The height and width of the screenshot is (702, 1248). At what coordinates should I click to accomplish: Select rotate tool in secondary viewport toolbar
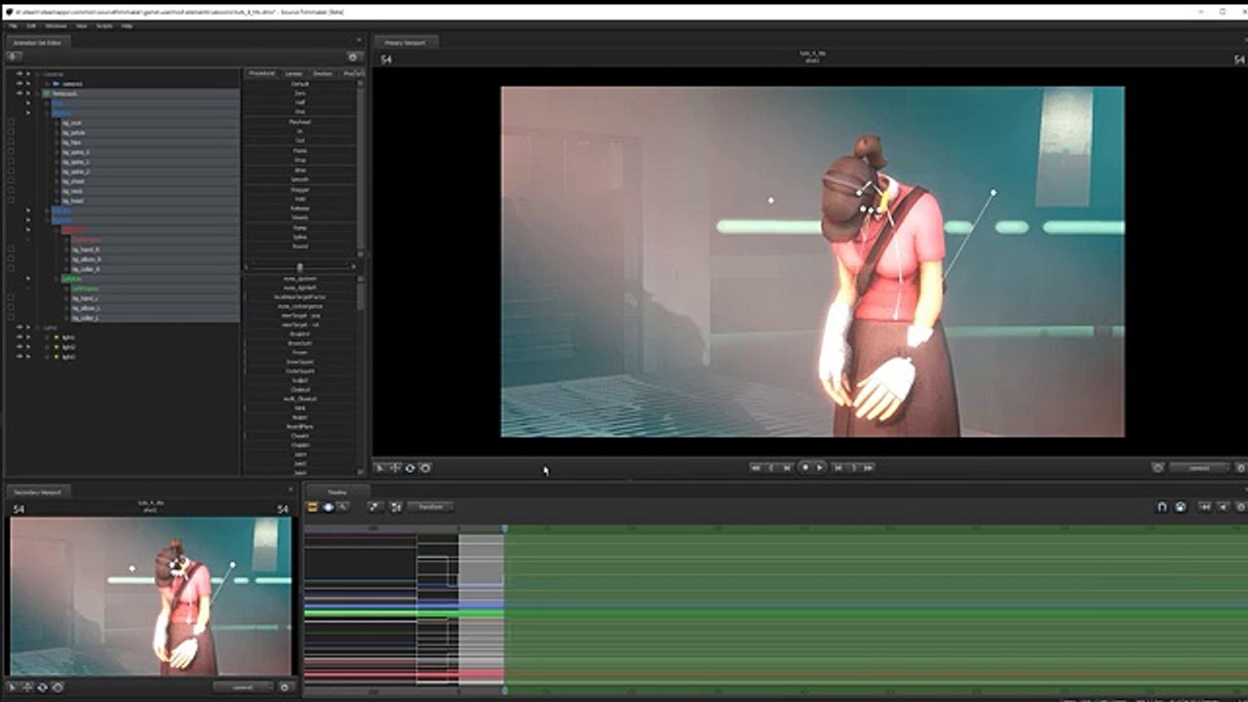tap(42, 687)
